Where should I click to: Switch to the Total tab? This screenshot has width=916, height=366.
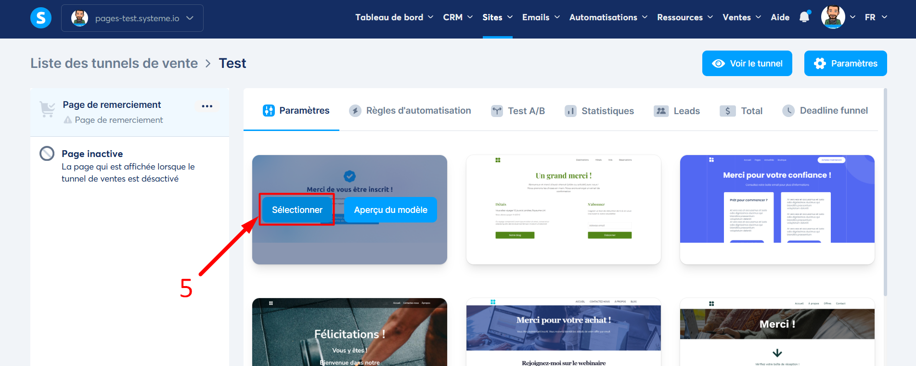click(x=741, y=111)
